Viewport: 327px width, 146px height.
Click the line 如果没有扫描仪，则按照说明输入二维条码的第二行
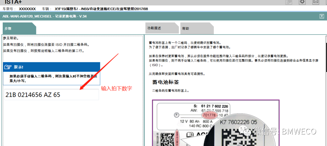tap(44, 51)
